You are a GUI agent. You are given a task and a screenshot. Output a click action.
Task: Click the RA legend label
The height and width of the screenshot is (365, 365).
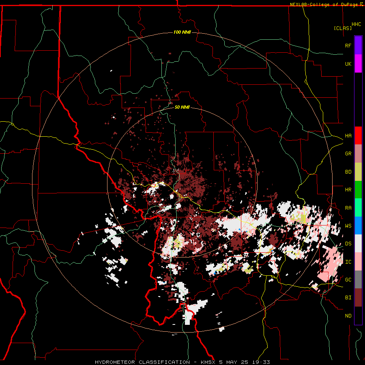pos(348,208)
